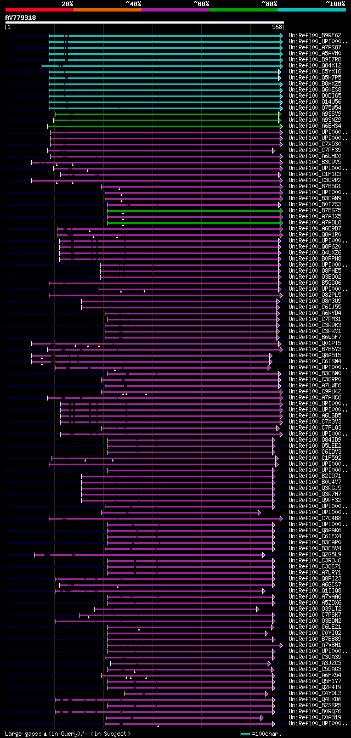The width and height of the screenshot is (351, 738).
Task: Open the UniRef100_A6LHC0 hit
Action: pyautogui.click(x=315, y=156)
